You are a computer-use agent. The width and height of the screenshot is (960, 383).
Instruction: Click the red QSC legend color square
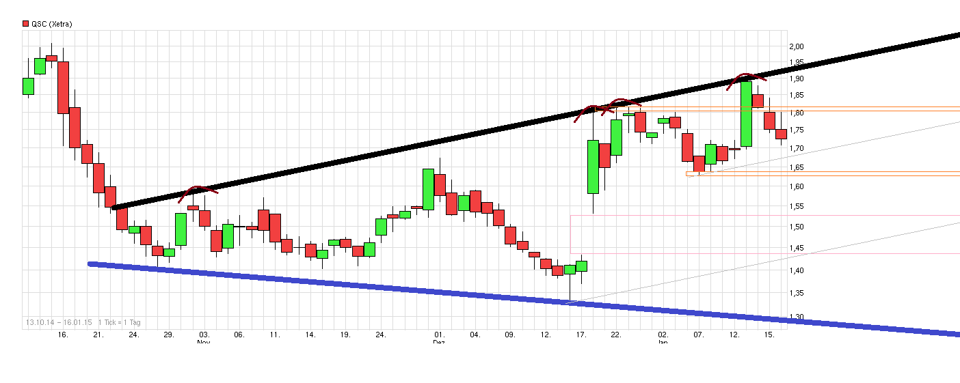click(25, 24)
